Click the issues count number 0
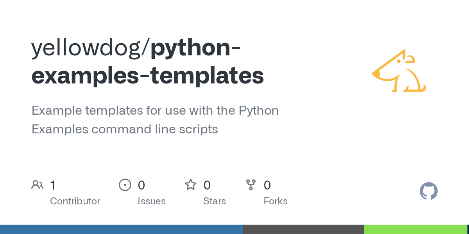Image resolution: width=469 pixels, height=234 pixels. tap(141, 185)
